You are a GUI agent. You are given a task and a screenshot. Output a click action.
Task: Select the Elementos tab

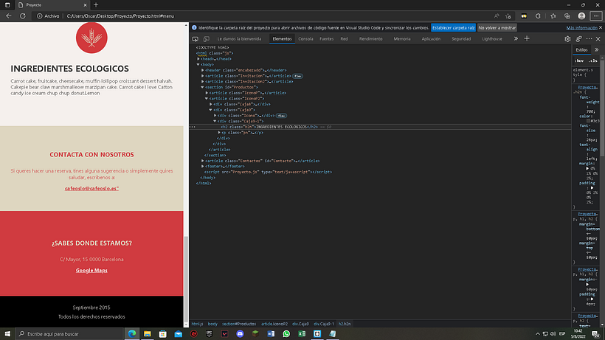tap(282, 39)
